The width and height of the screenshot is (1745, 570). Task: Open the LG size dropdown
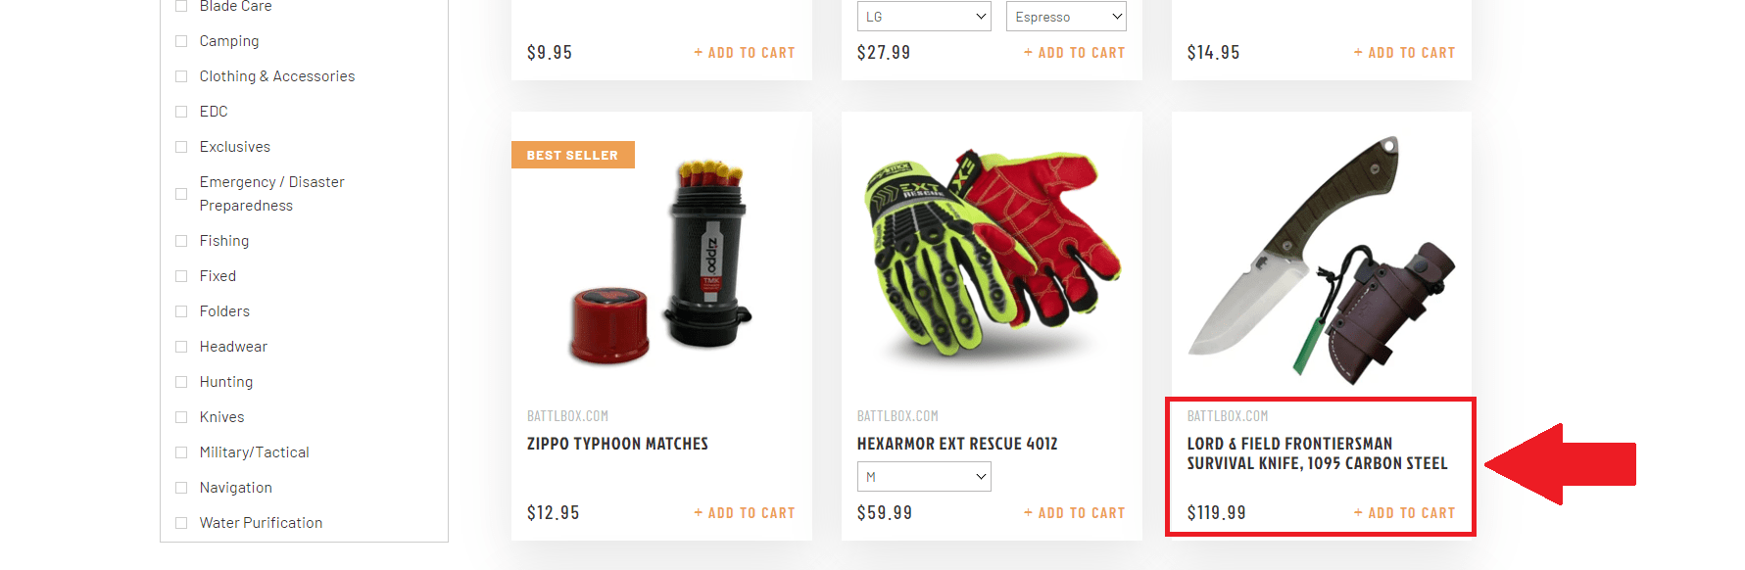924,17
